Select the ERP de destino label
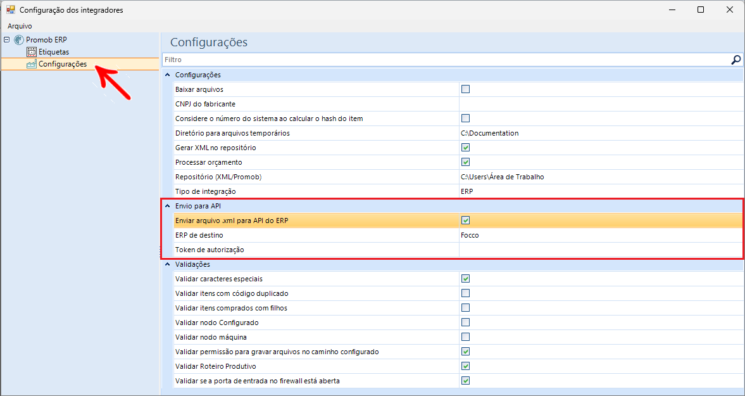This screenshot has height=396, width=745. (x=199, y=235)
